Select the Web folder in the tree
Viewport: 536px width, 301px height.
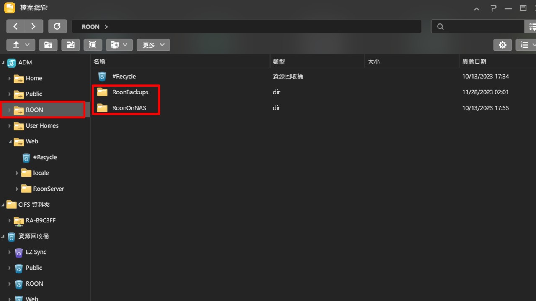(32, 141)
